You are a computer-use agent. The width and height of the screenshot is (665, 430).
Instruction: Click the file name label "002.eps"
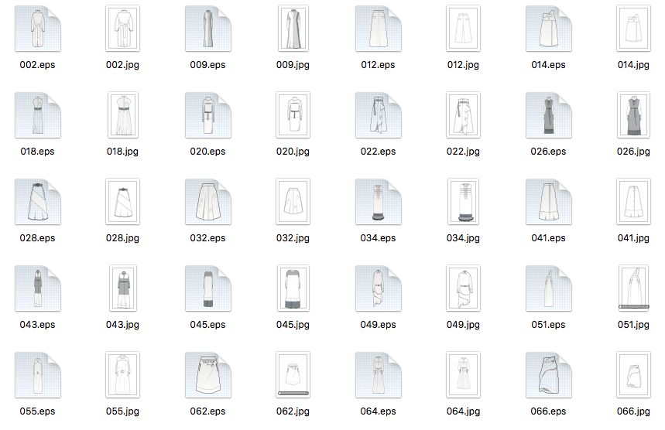coord(37,65)
